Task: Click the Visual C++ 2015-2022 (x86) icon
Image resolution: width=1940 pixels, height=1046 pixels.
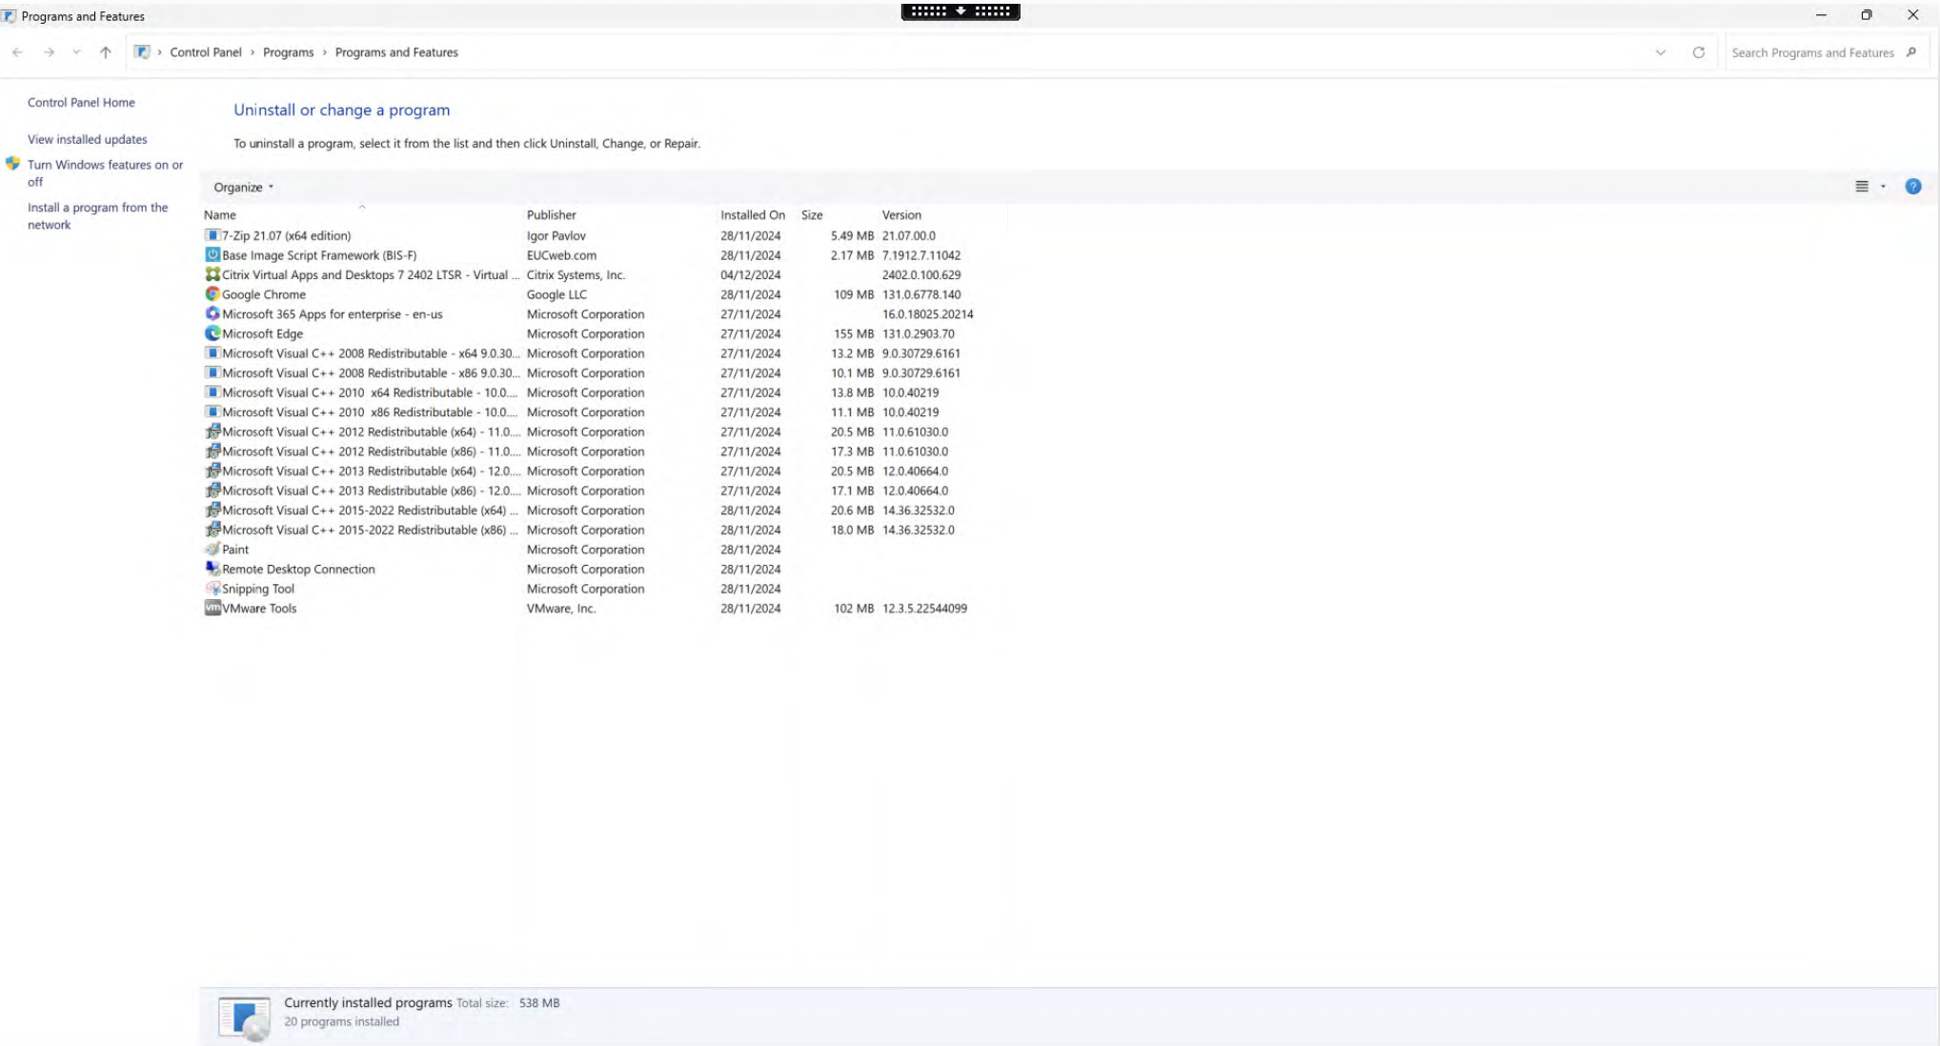Action: pyautogui.click(x=212, y=530)
